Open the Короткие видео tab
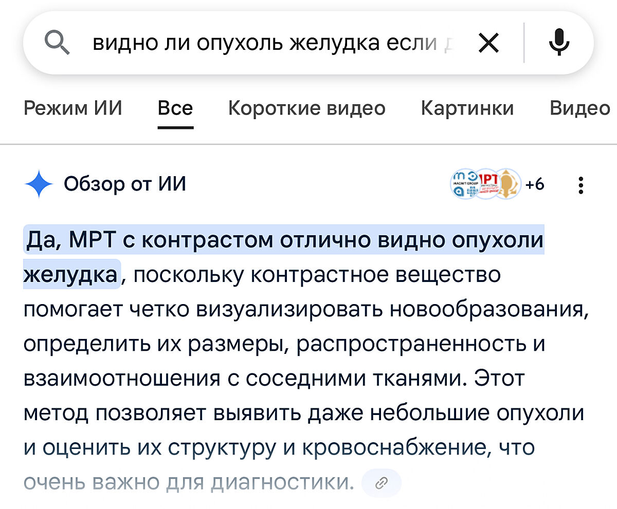Viewport: 617px width, 509px height. (306, 108)
